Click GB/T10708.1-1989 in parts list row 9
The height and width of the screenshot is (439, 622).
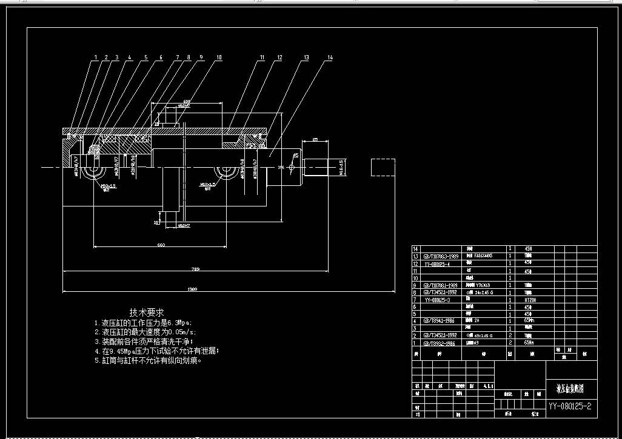pos(440,285)
